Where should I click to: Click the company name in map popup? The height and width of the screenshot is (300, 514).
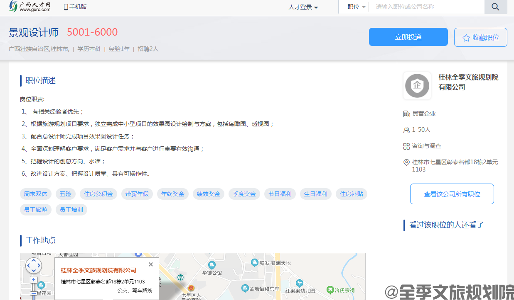(99, 270)
